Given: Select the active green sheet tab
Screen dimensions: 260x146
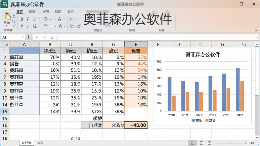Looking at the screenshot, I should point(26,143).
